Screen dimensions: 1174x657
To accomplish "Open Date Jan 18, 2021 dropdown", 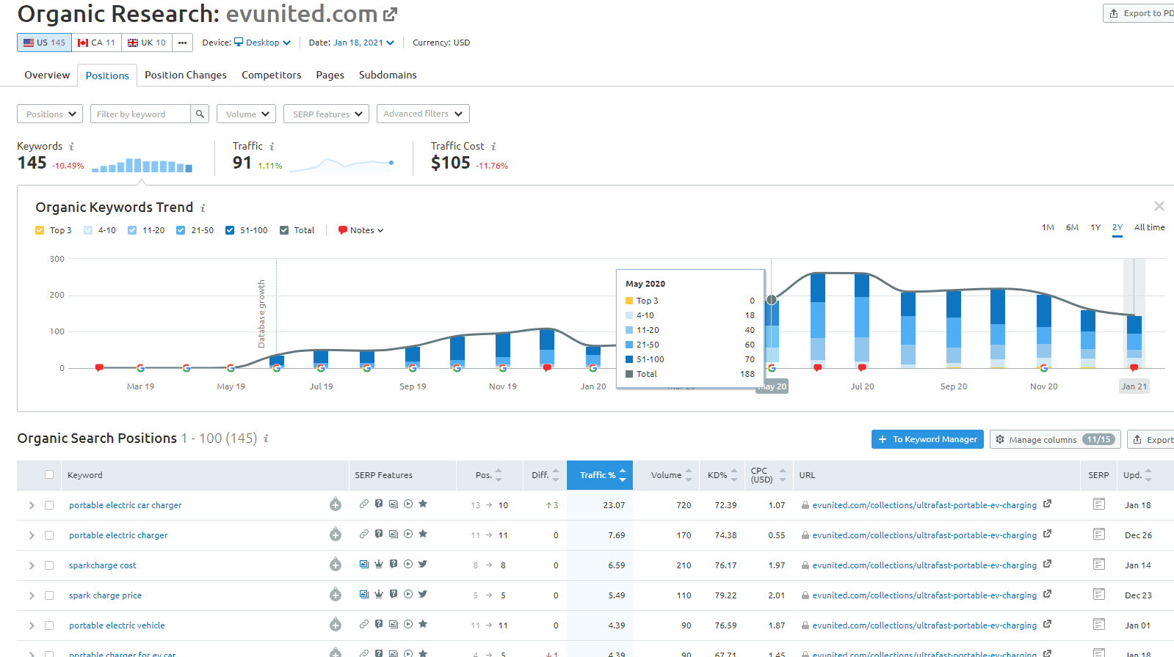I will (x=363, y=43).
